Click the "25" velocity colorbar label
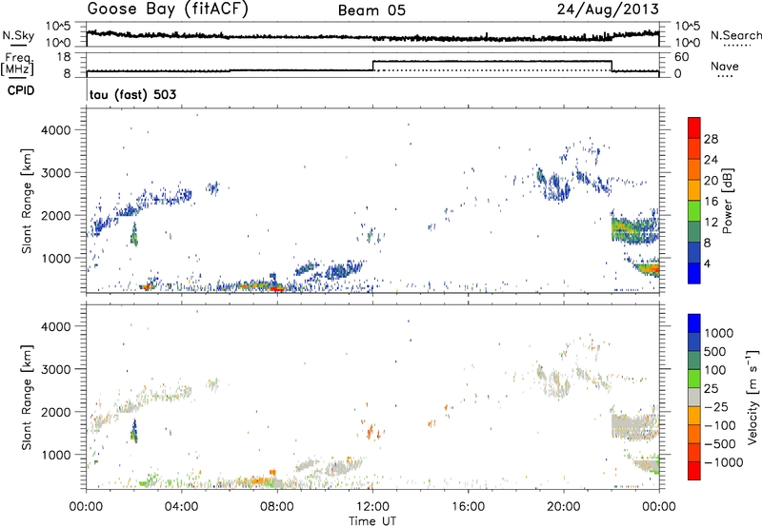 (x=711, y=389)
